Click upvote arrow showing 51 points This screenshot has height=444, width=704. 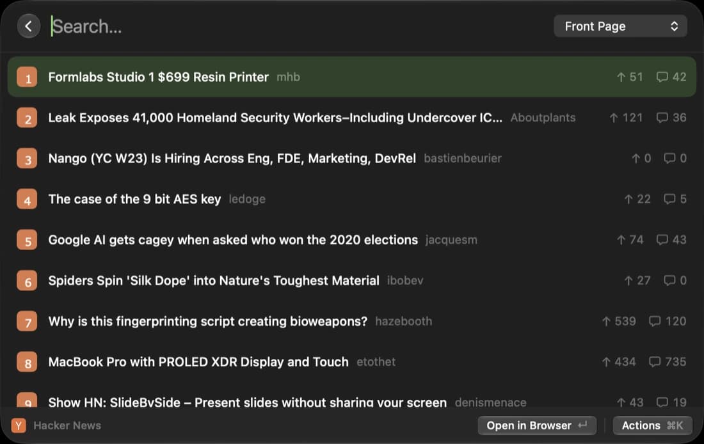(621, 77)
